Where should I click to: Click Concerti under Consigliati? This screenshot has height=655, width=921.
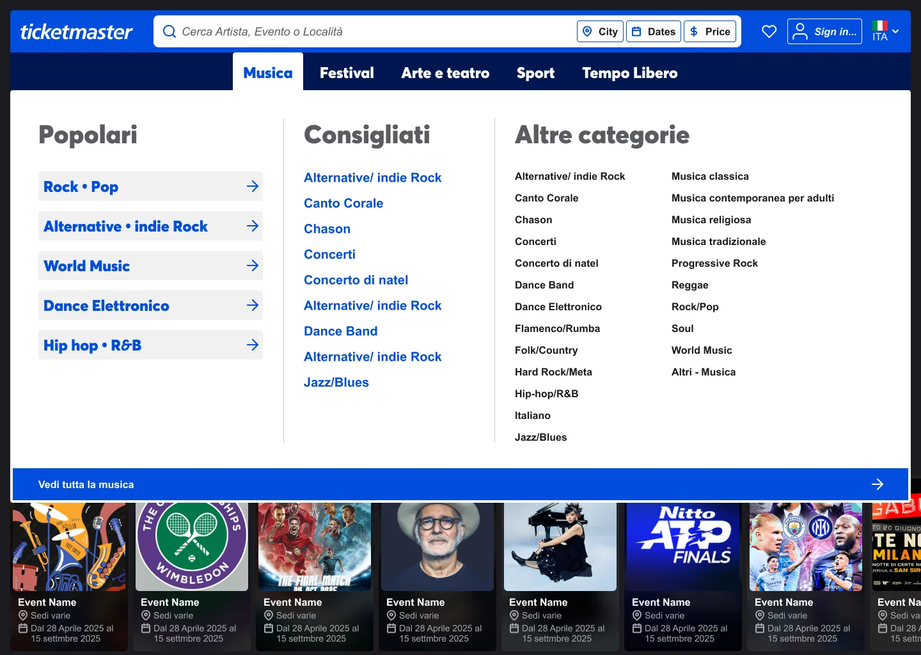click(329, 254)
